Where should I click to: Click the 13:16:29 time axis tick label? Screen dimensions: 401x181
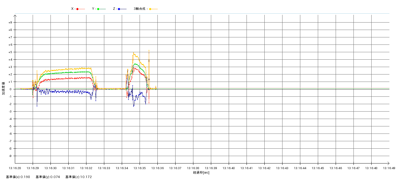[33, 168]
